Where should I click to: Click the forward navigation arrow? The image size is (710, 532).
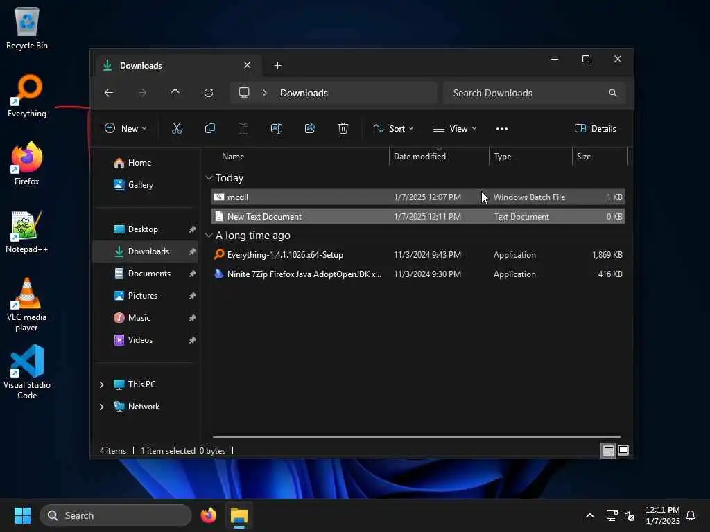click(142, 93)
